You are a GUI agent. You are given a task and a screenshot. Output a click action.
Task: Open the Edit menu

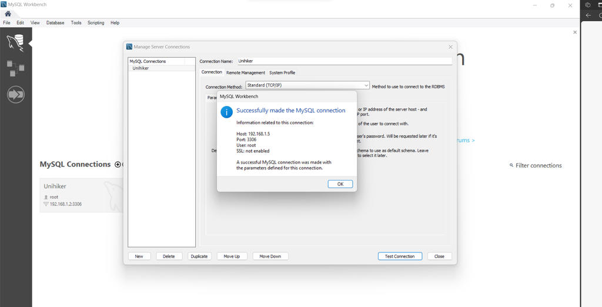point(20,23)
